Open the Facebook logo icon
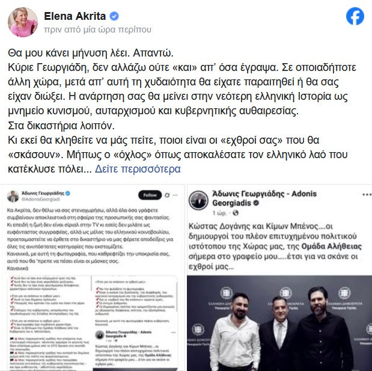Image resolution: width=372 pixels, height=371 pixels. 355,16
